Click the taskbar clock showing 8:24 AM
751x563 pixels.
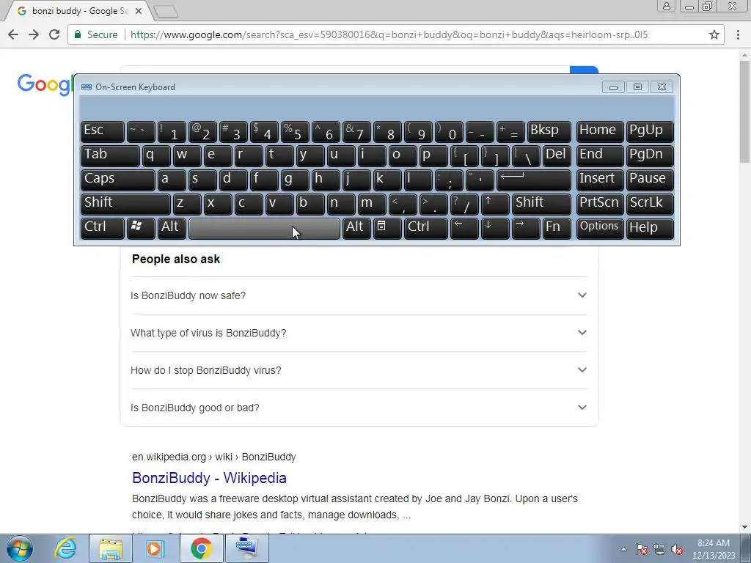(x=714, y=549)
